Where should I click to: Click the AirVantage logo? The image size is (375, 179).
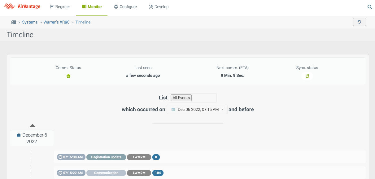(22, 7)
